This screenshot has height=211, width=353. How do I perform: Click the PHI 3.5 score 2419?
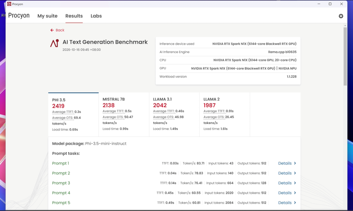(58, 106)
